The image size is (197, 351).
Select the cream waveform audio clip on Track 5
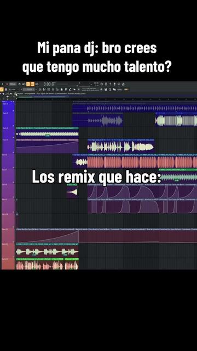[x=121, y=146]
